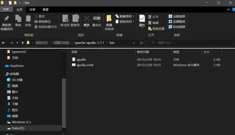The height and width of the screenshot is (135, 235).
Task: Click the bin search box
Action: (191, 43)
